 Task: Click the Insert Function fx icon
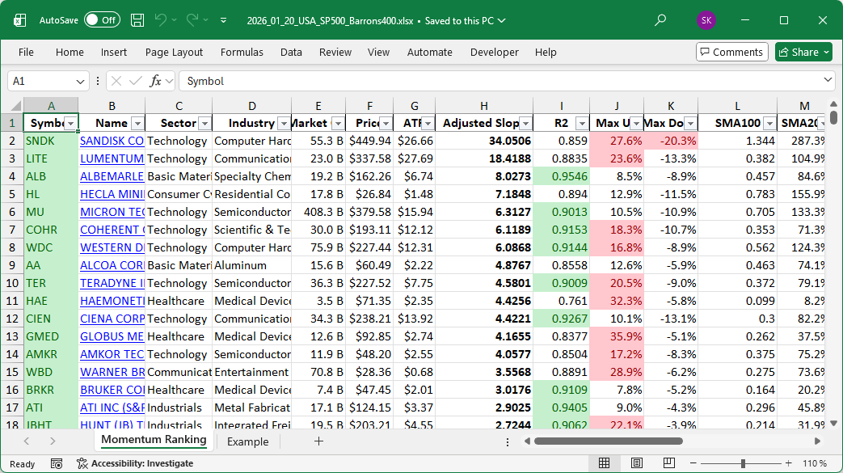(156, 81)
